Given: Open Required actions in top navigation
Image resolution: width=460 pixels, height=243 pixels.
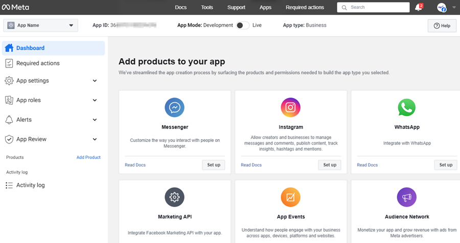Looking at the screenshot, I should (305, 7).
